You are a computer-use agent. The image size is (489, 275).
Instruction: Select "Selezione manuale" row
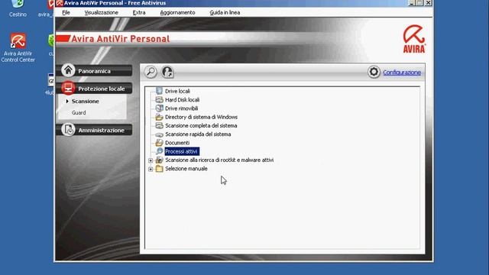186,169
